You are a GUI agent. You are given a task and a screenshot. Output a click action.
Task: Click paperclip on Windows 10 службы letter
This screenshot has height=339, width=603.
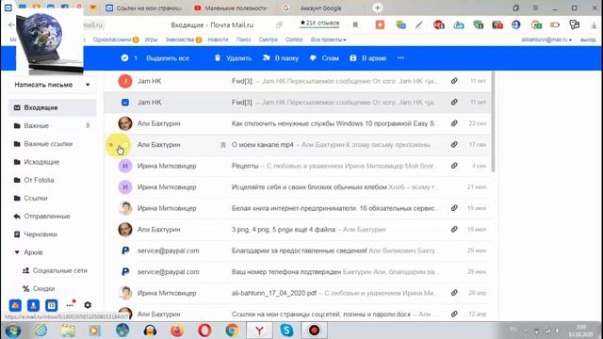[454, 123]
